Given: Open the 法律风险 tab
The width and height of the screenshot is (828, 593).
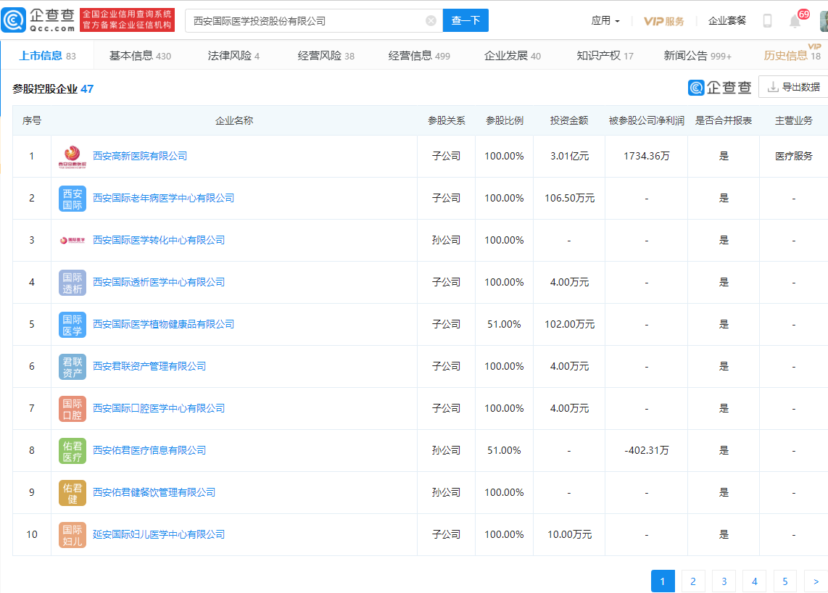Looking at the screenshot, I should click(233, 55).
